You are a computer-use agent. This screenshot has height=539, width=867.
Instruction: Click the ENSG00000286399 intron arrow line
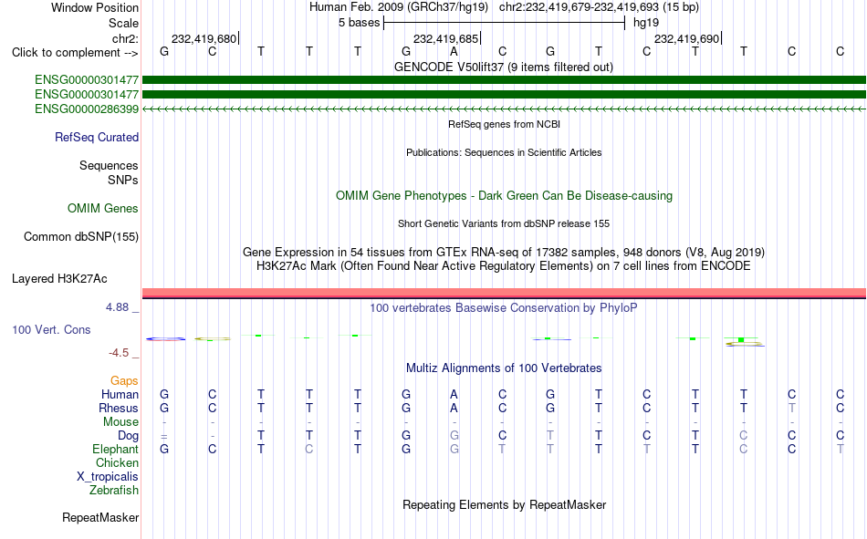tap(505, 109)
